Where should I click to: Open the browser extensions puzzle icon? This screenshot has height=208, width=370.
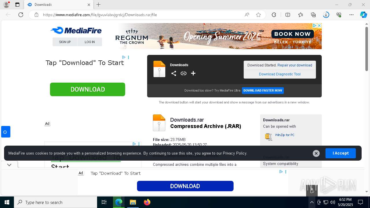point(274,15)
